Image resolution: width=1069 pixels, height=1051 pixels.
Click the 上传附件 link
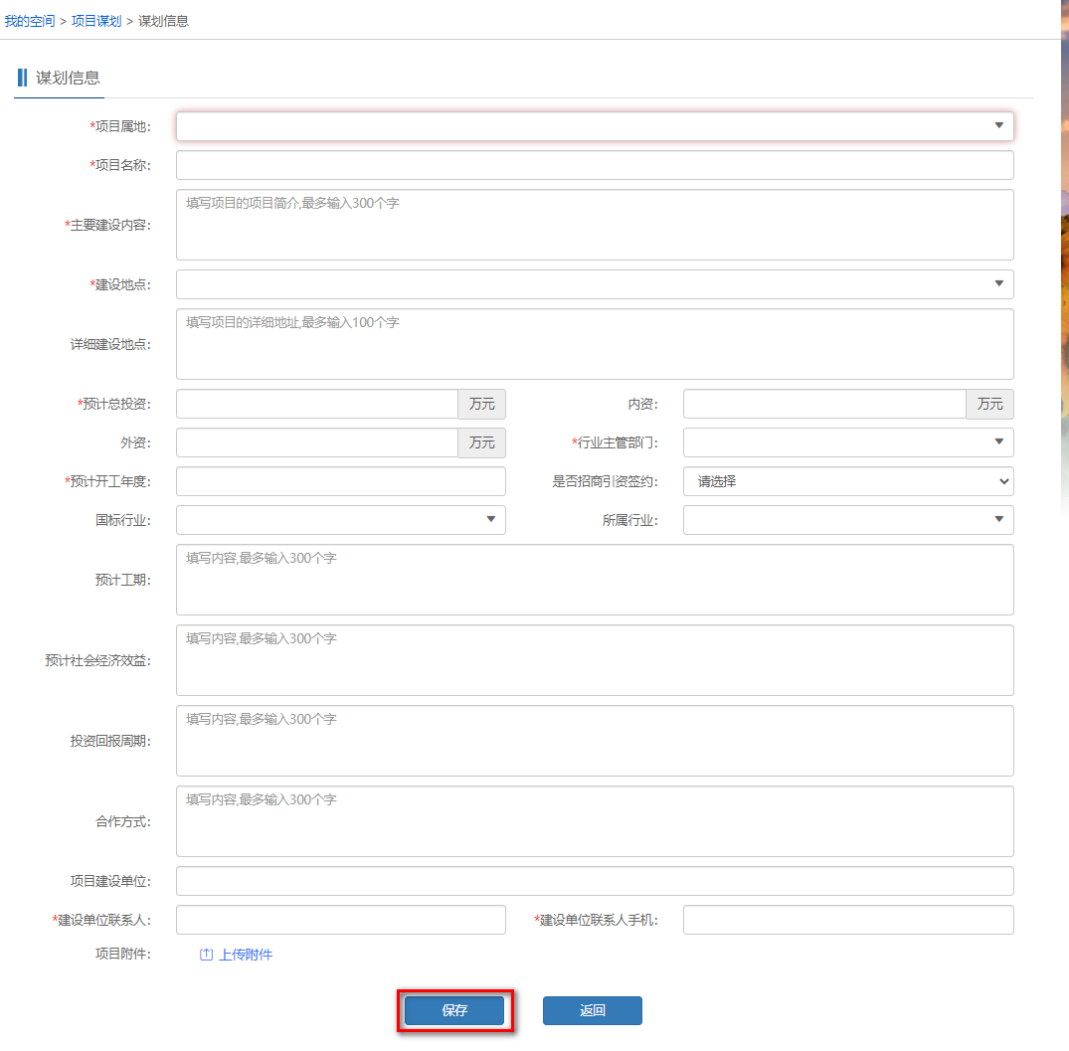pyautogui.click(x=246, y=955)
